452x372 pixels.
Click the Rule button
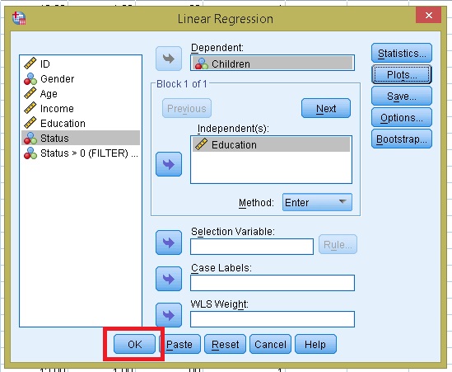pos(338,245)
